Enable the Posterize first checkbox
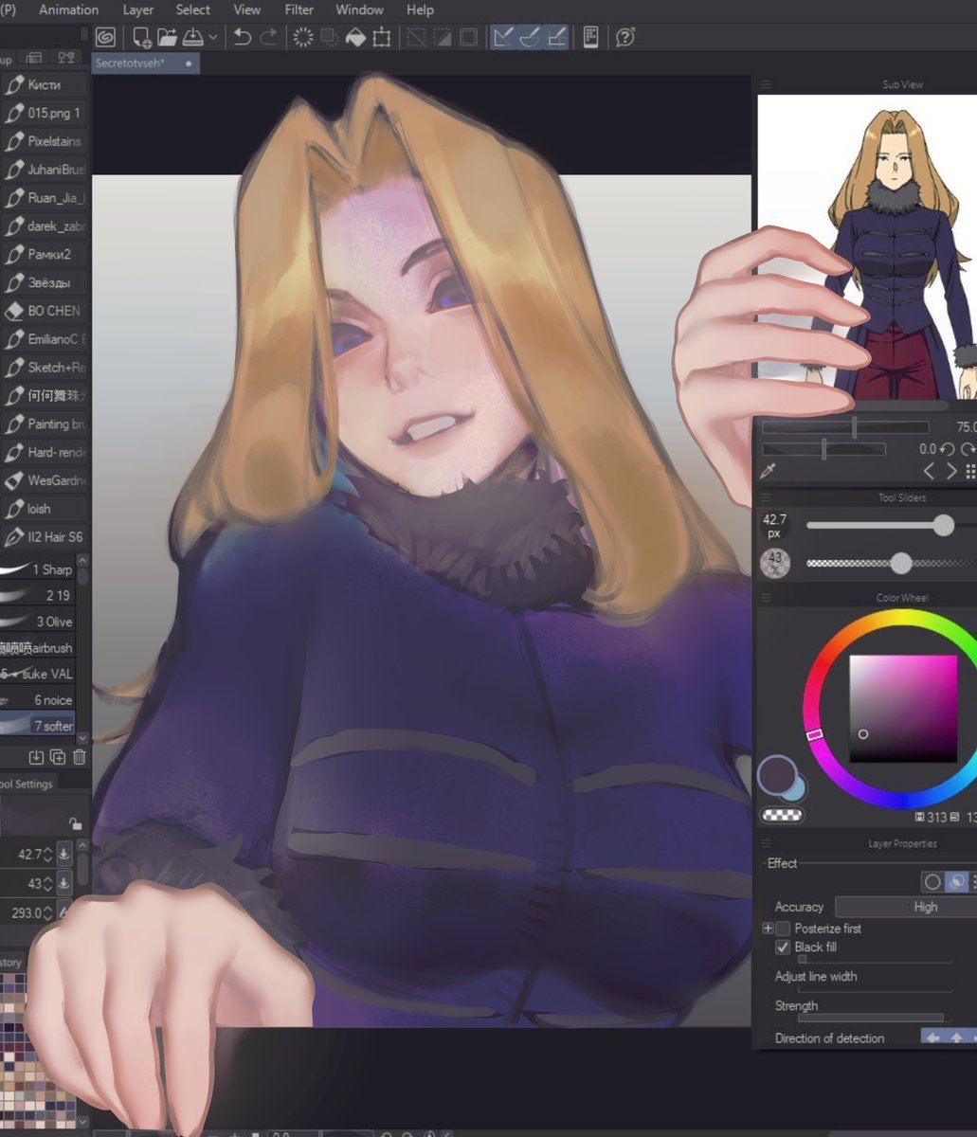 pos(783,929)
